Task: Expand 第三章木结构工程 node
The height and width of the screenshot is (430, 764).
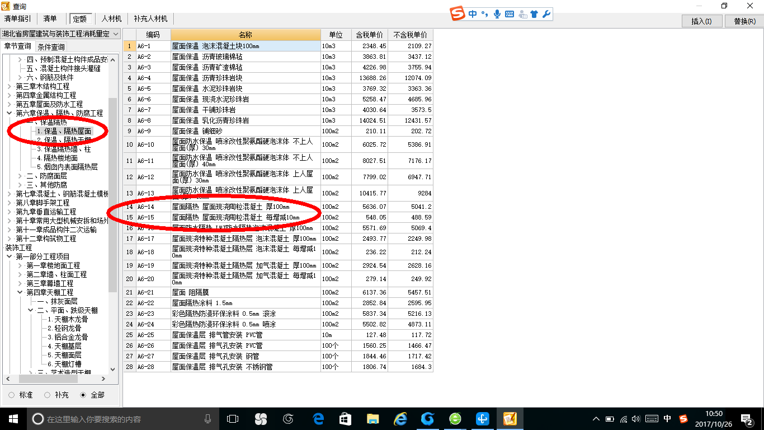Action: (10, 86)
